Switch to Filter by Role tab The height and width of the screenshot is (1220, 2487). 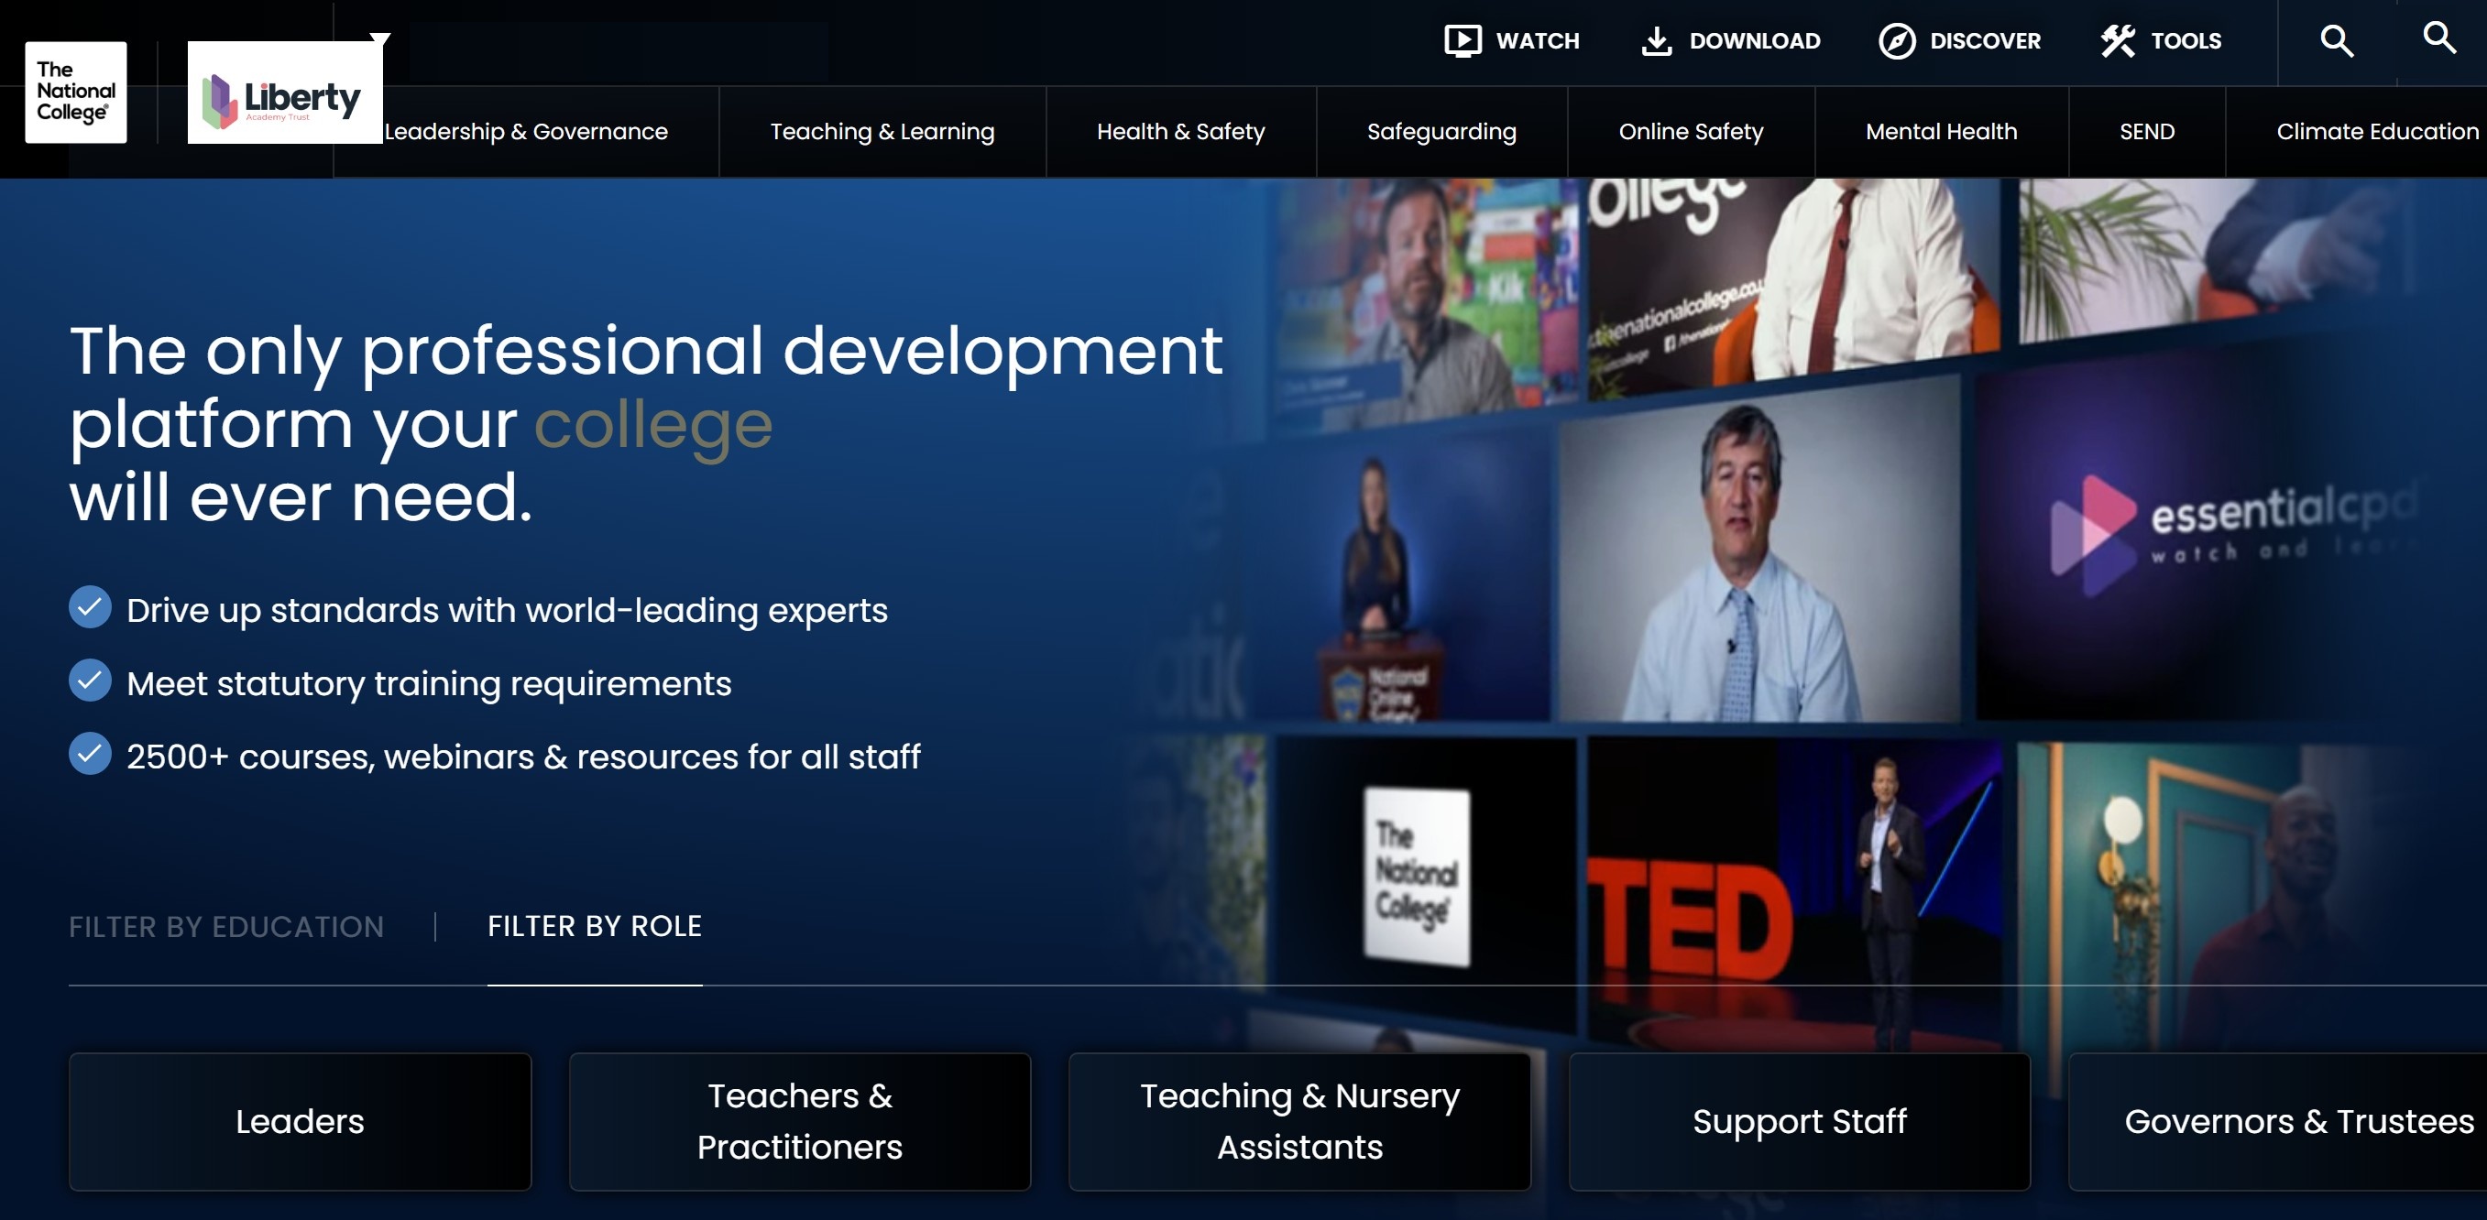[x=595, y=927]
